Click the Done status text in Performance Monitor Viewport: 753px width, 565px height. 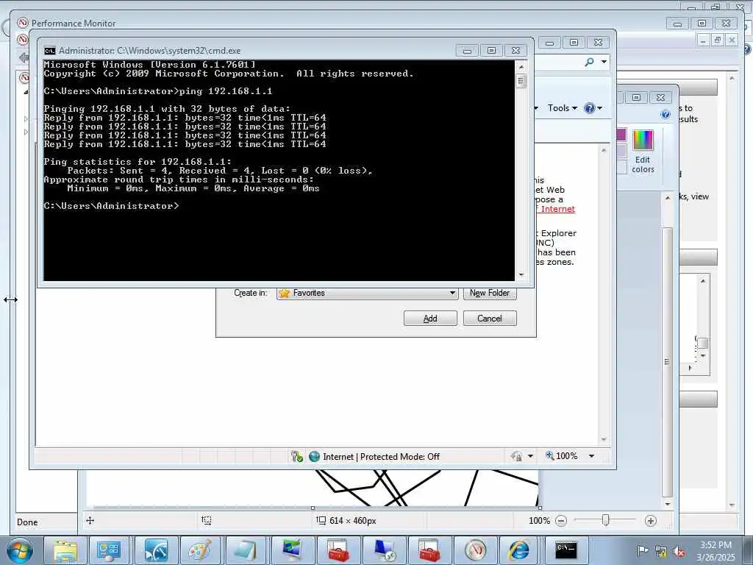pos(27,522)
